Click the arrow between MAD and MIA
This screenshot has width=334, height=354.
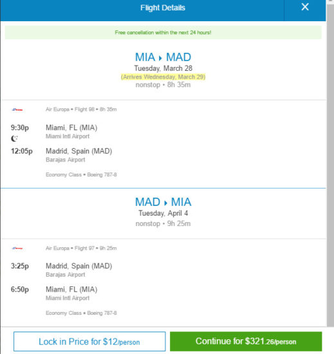(165, 203)
